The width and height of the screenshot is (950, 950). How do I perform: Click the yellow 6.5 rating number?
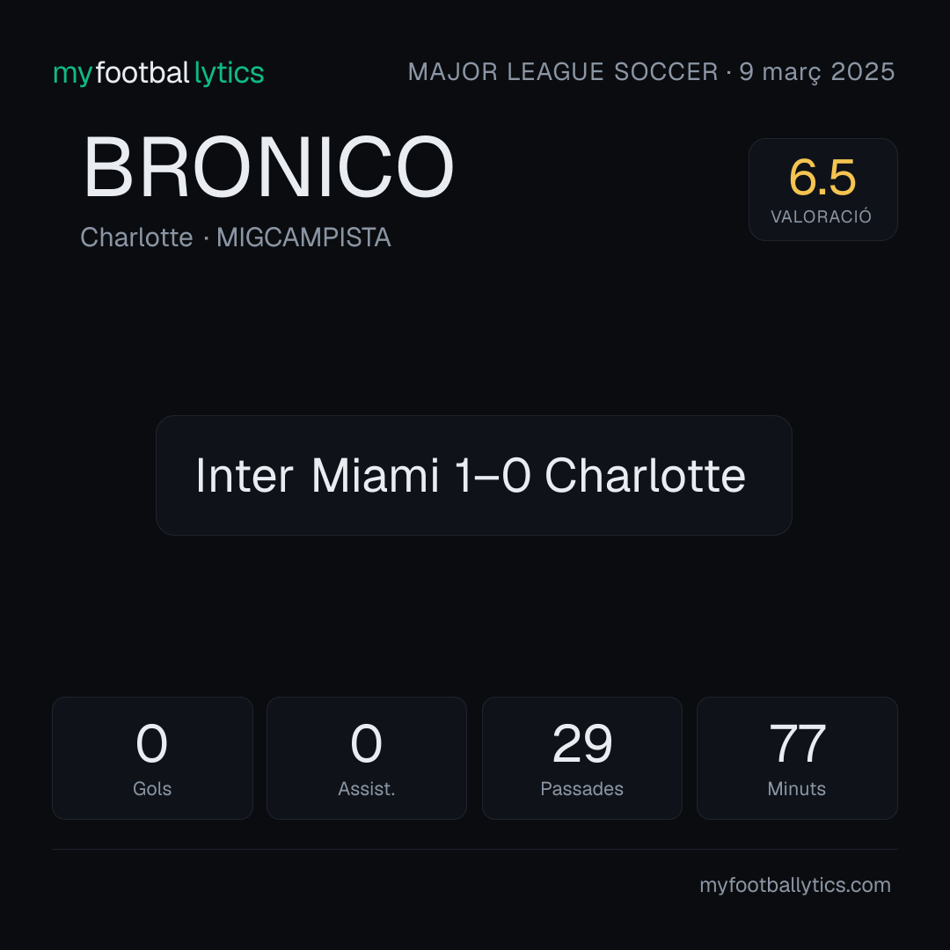coord(822,178)
